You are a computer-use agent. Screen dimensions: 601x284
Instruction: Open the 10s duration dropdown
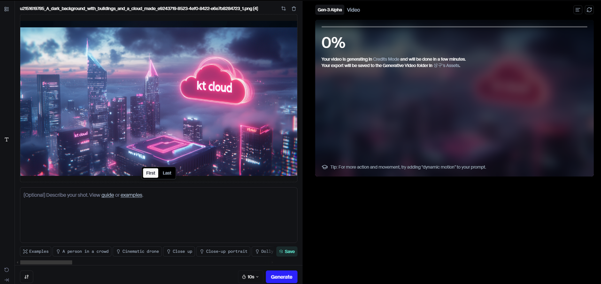coord(250,277)
